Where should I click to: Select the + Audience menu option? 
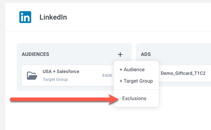(x=132, y=69)
